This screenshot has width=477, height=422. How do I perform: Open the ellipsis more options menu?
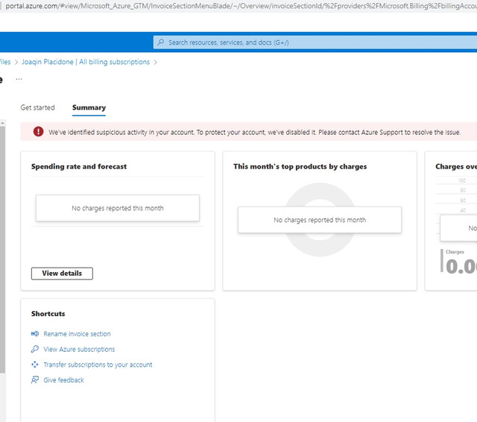point(19,79)
